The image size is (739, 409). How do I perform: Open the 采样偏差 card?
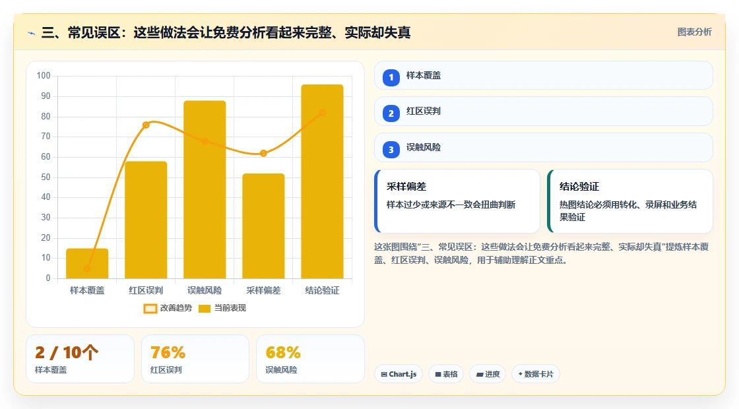coord(457,201)
